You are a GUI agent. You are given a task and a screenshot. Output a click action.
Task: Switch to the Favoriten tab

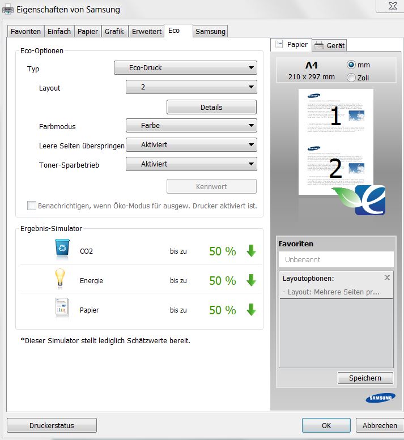[x=25, y=32]
